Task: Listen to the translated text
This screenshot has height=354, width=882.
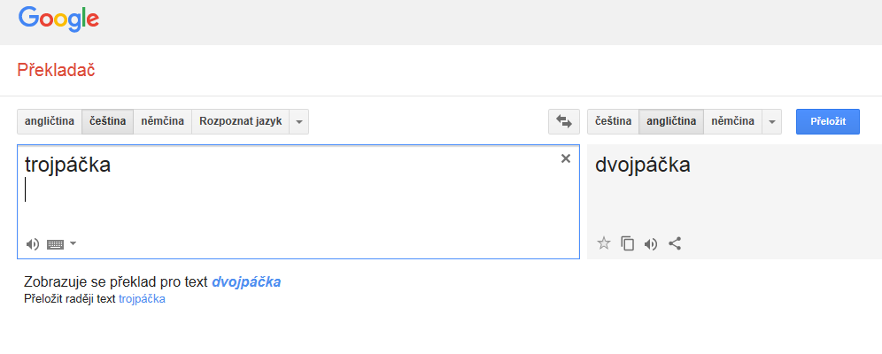Action: point(651,243)
